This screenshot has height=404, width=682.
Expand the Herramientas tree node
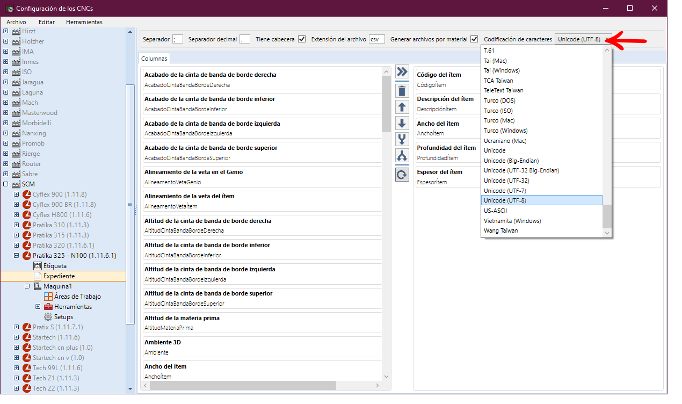[x=38, y=307]
